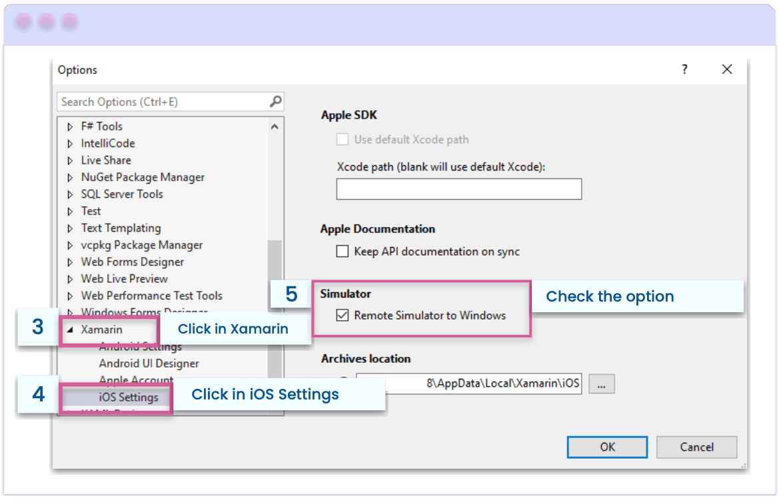Focus the Search Options field
781x502 pixels.
[171, 101]
